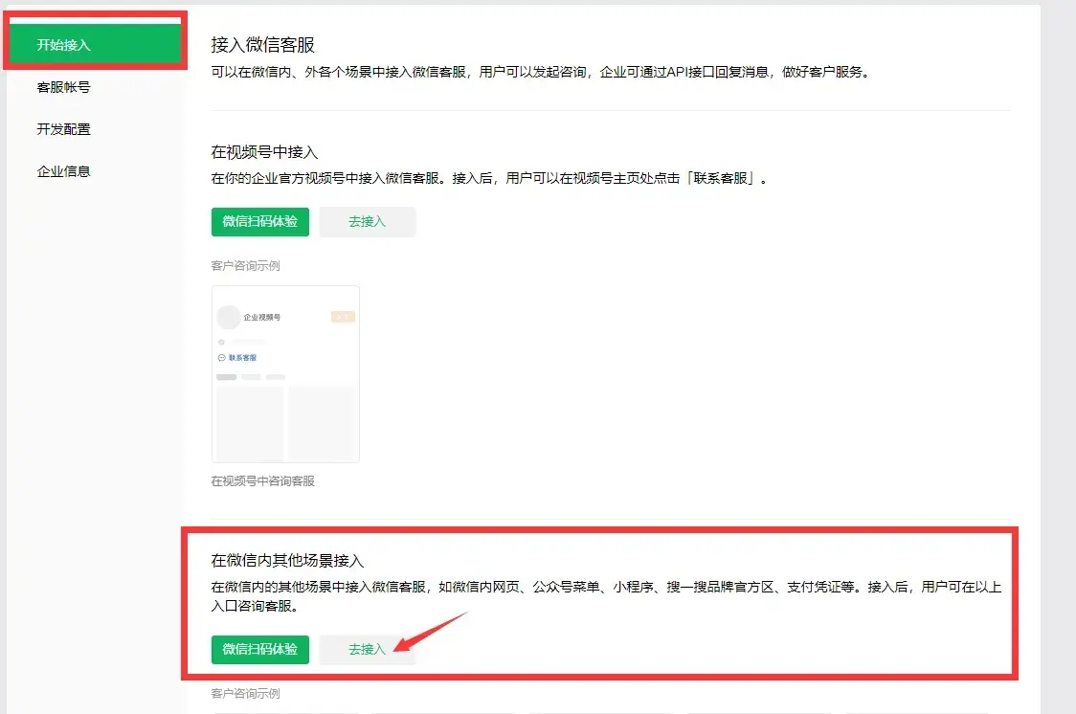Viewport: 1076px width, 714px height.
Task: Go to 开发配置 in the sidebar
Action: coord(63,129)
